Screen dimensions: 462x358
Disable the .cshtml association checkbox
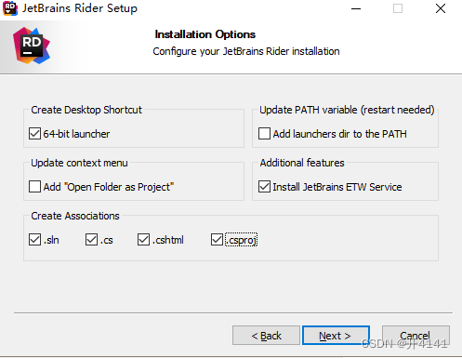coord(143,240)
